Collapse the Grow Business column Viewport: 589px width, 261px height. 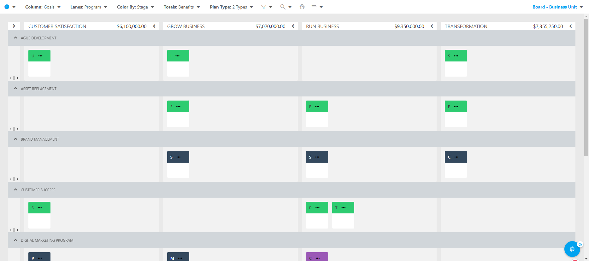click(293, 26)
